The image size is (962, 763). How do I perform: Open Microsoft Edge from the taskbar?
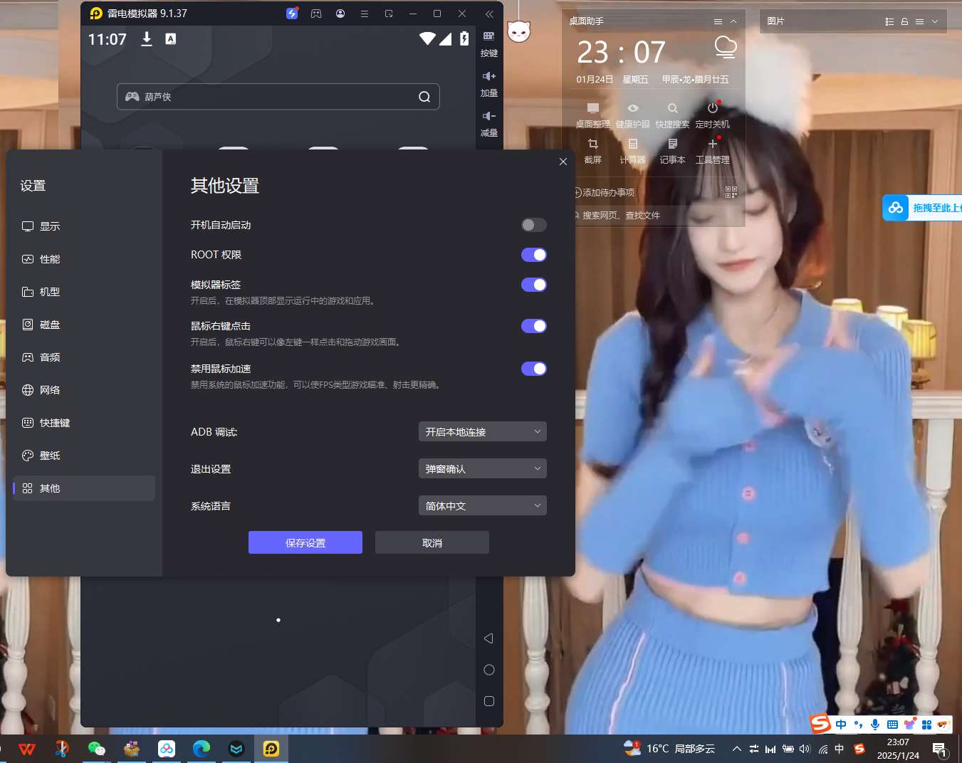(202, 749)
